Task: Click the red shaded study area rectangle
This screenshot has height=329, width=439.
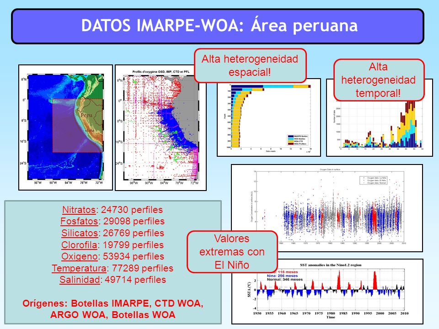Action: 78,126
